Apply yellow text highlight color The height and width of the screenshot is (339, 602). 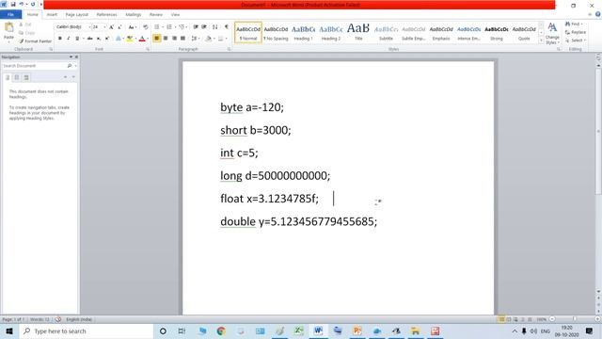pos(130,39)
